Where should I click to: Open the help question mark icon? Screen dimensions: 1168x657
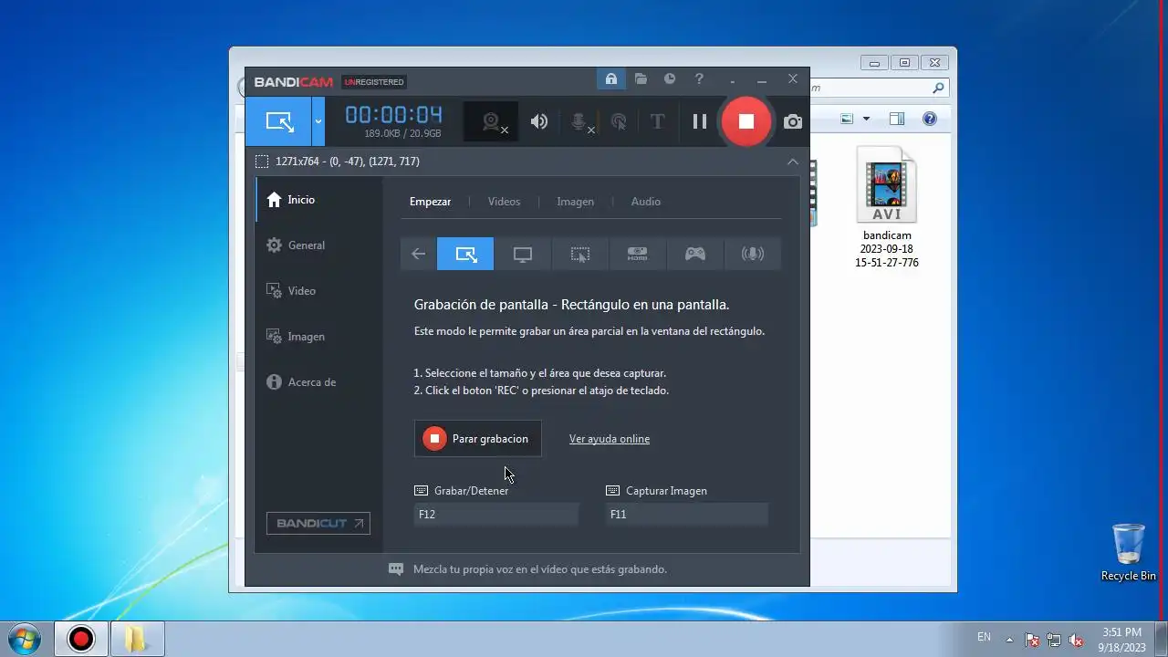click(699, 79)
